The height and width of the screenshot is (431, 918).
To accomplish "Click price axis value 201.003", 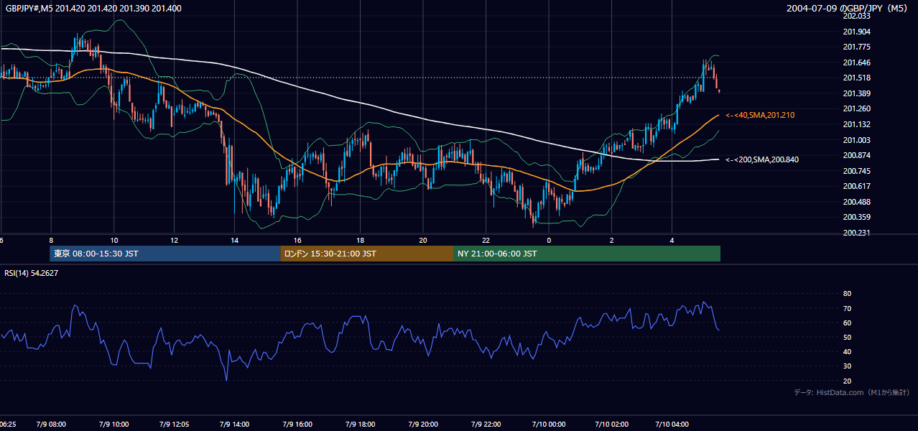I will (x=856, y=140).
